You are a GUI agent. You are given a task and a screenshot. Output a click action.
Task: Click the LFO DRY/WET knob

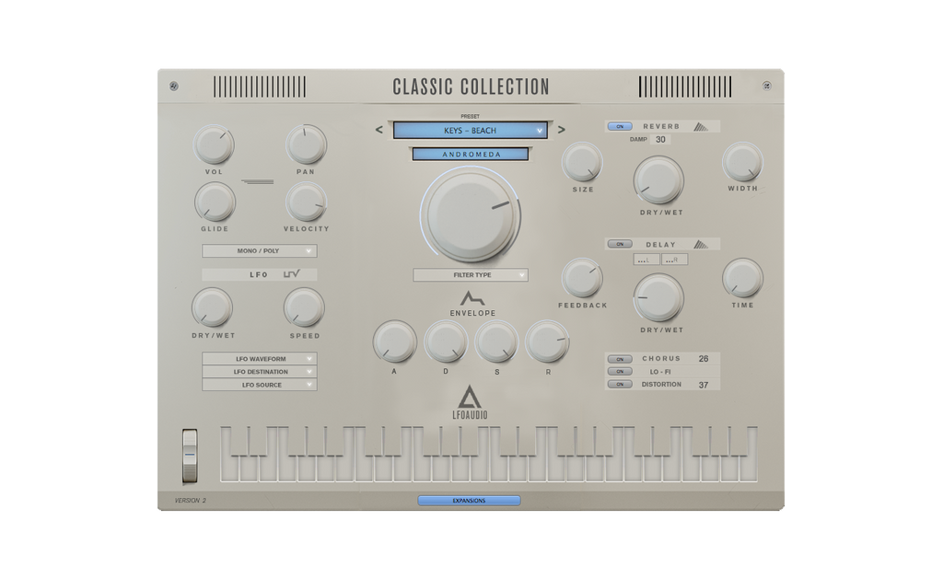(213, 308)
